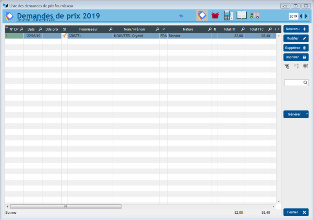Click the search input field
Viewport: 314px width, 220px height.
click(294, 83)
